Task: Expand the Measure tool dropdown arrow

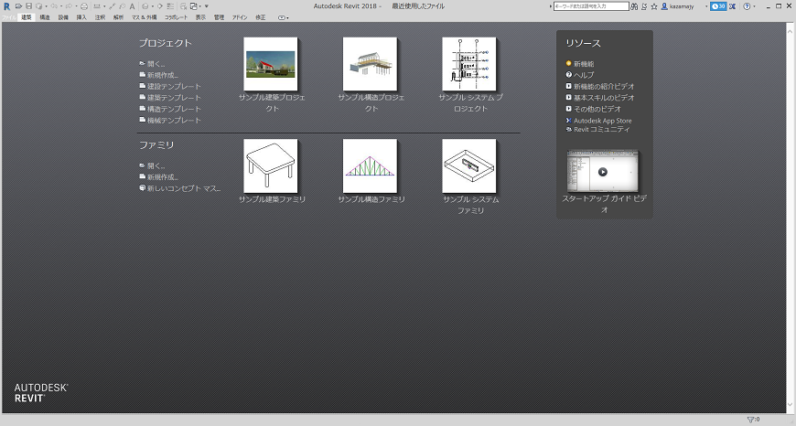Action: click(104, 6)
